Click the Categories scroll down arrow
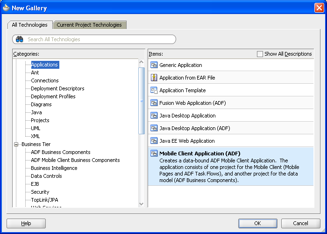Image resolution: width=327 pixels, height=234 pixels. coord(142,204)
